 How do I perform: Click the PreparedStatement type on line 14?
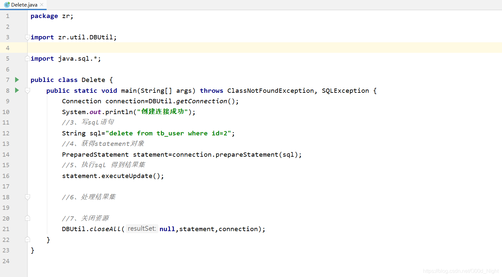(95, 154)
